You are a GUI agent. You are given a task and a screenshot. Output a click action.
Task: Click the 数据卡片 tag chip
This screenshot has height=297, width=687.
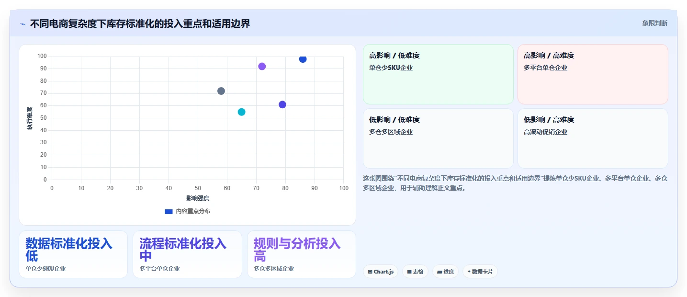pos(480,272)
